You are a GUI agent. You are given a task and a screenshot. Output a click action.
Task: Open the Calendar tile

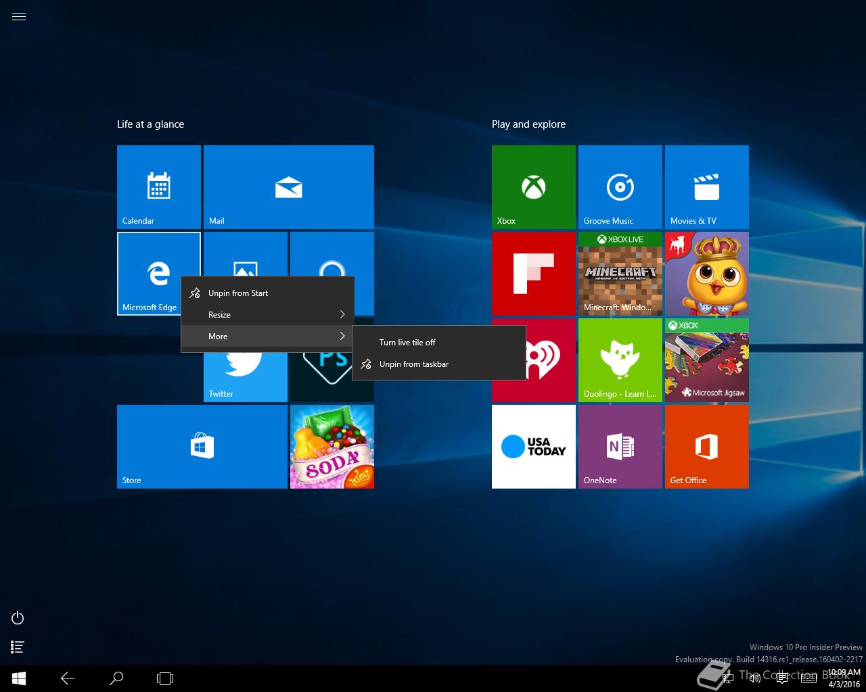click(159, 187)
